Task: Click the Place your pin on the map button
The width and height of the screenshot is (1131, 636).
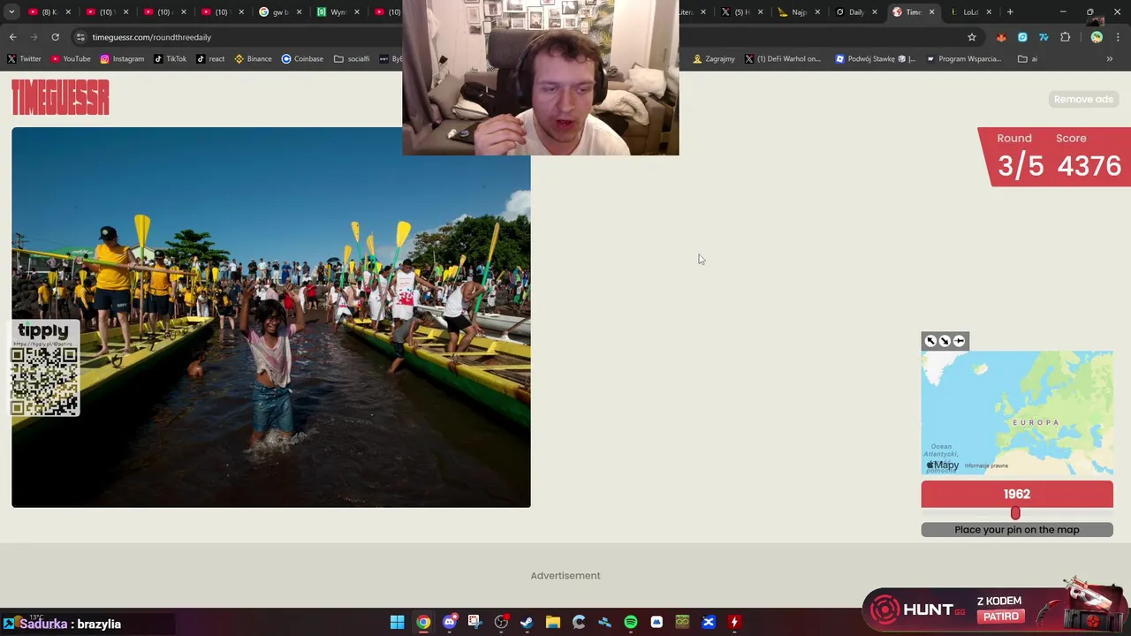Action: click(x=1017, y=530)
